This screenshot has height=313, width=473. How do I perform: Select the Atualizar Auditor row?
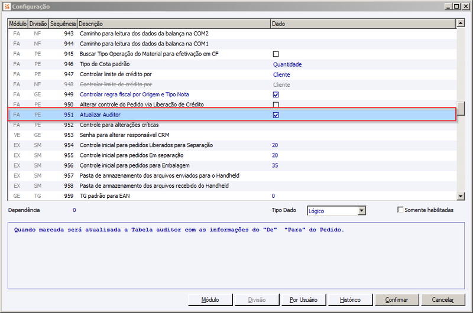click(x=232, y=115)
